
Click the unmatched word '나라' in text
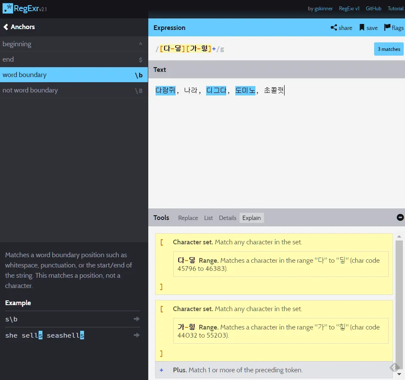191,90
